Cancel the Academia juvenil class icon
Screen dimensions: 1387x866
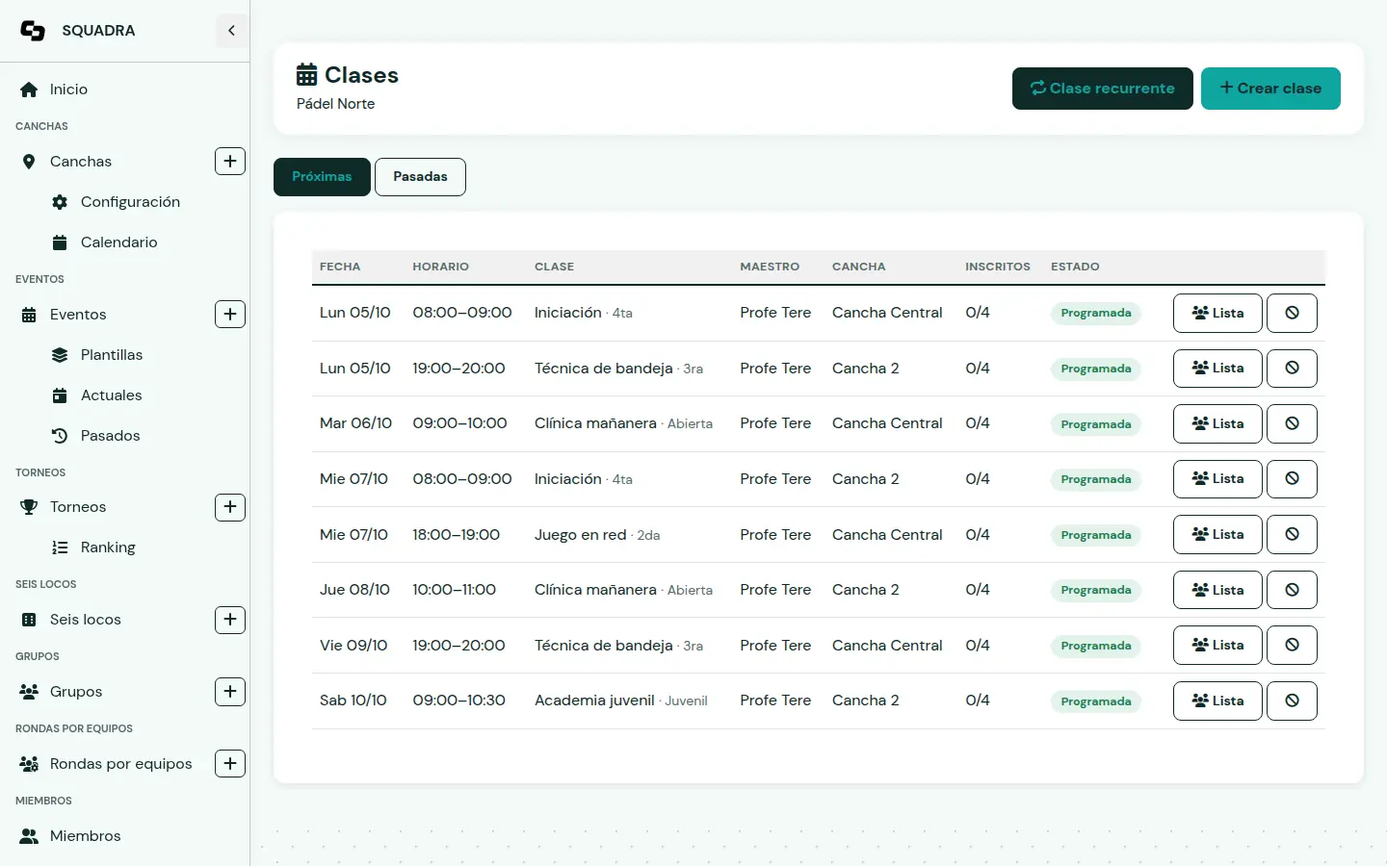pos(1292,700)
